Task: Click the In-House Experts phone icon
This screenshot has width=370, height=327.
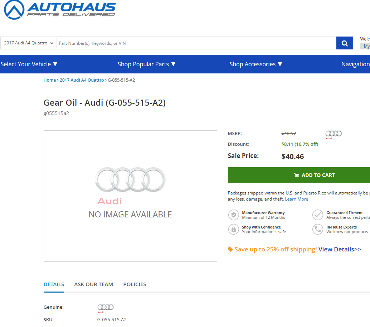Action: click(x=318, y=229)
